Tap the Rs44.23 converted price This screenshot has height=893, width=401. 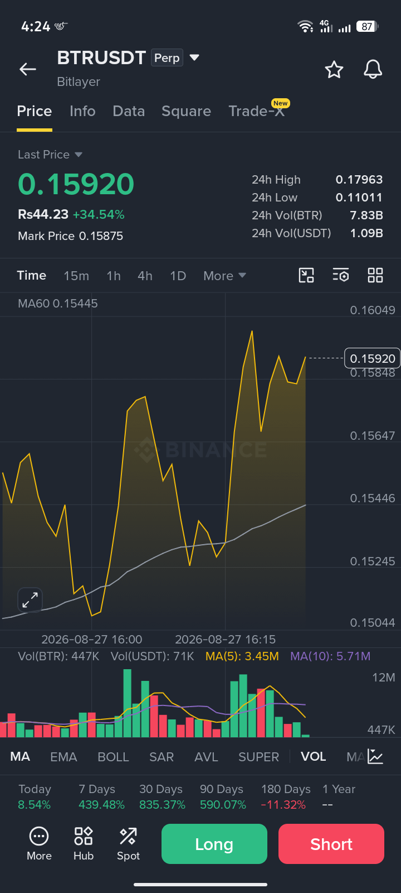pos(43,214)
